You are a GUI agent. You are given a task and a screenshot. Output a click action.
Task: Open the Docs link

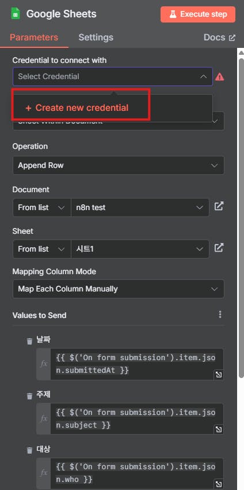click(x=220, y=38)
